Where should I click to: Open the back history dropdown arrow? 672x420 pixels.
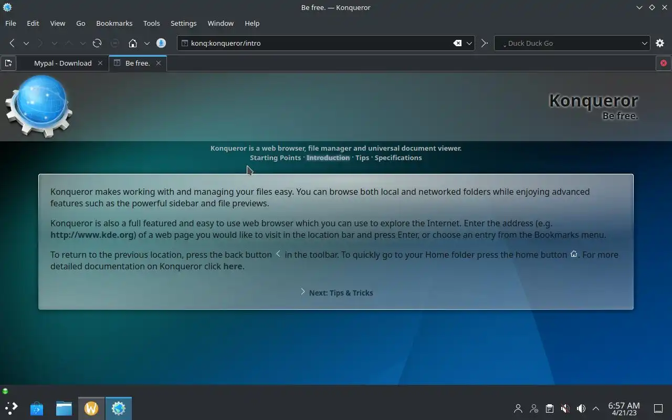point(26,43)
